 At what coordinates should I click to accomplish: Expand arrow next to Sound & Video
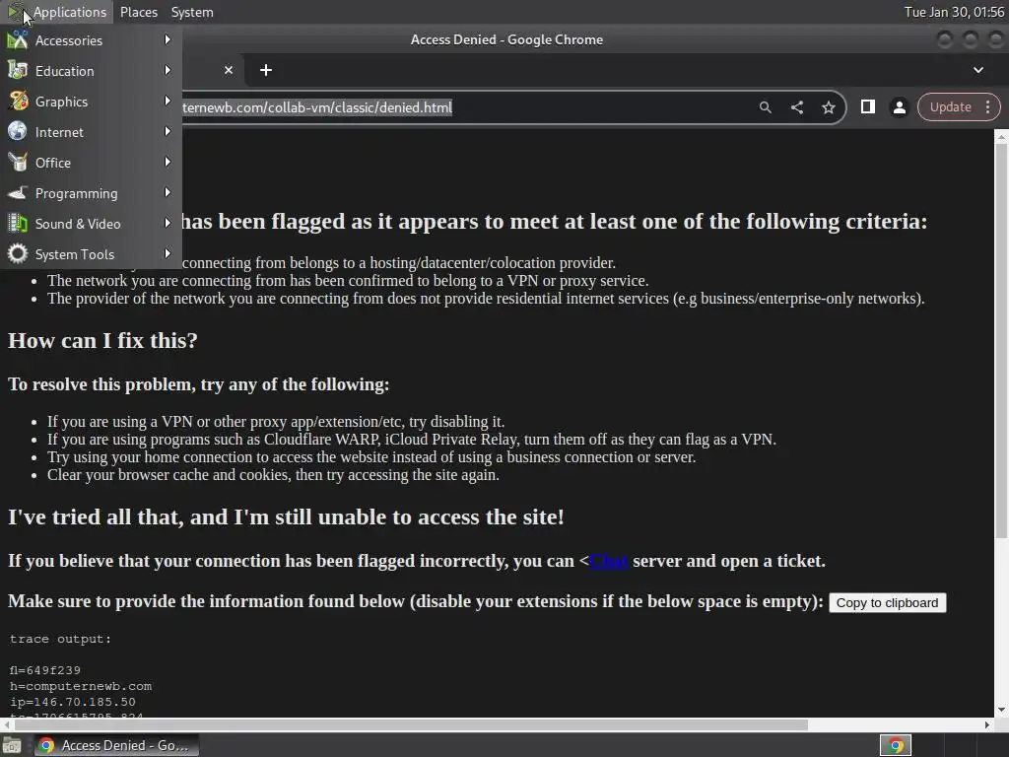click(x=168, y=223)
